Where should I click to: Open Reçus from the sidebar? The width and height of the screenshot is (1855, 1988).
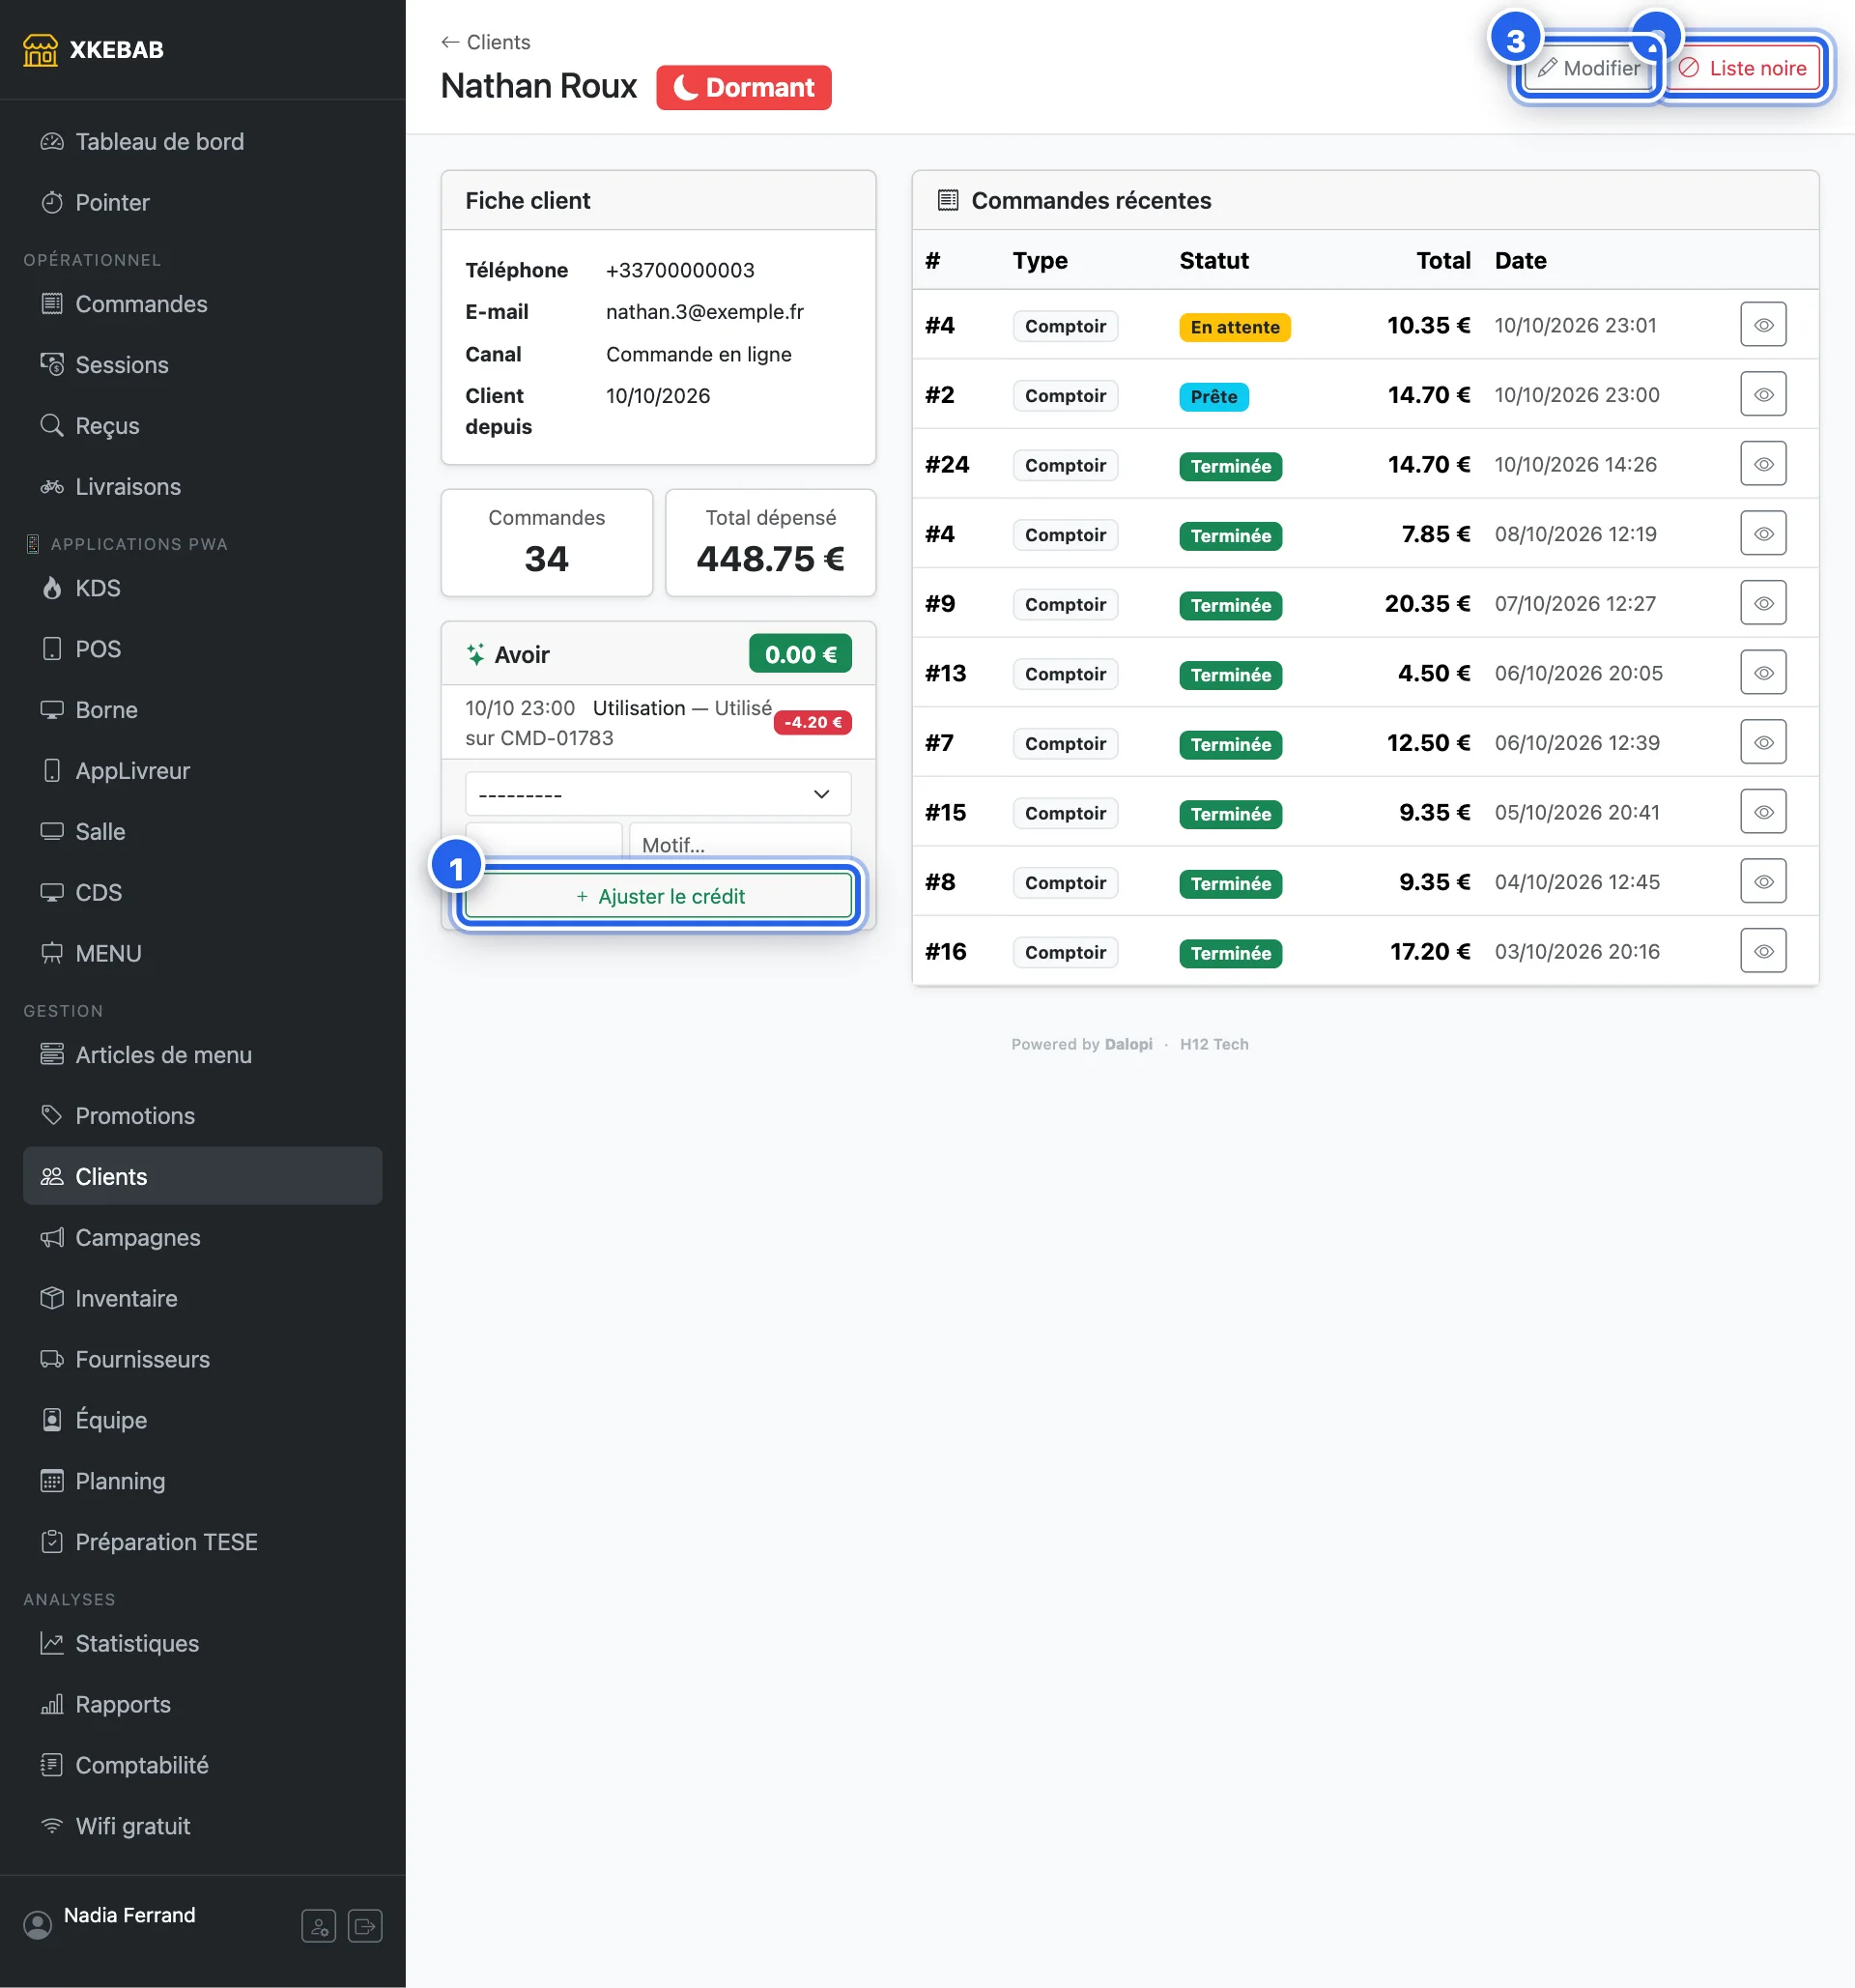[203, 426]
